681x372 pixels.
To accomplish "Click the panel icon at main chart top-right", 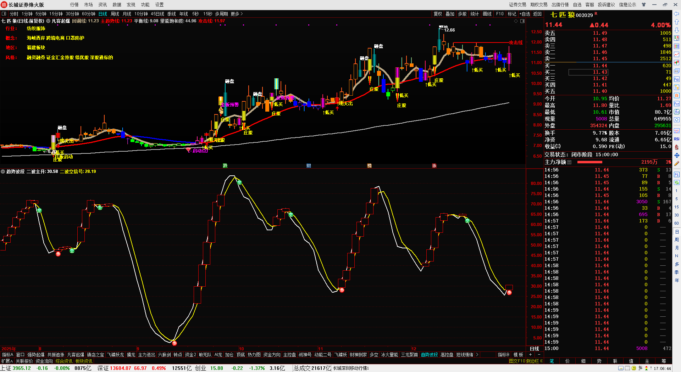I will coord(522,21).
